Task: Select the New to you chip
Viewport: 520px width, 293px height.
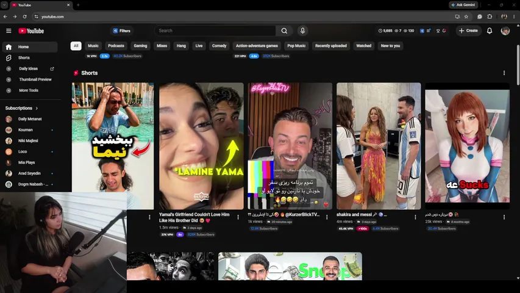Action: [x=390, y=46]
